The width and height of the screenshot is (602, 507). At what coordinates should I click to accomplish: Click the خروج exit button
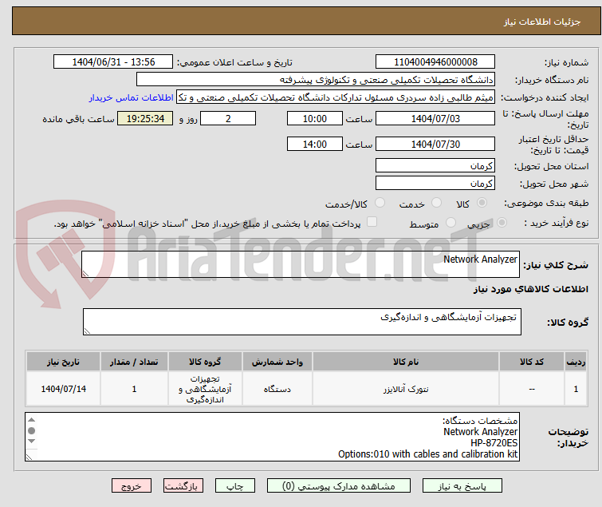pos(132,486)
